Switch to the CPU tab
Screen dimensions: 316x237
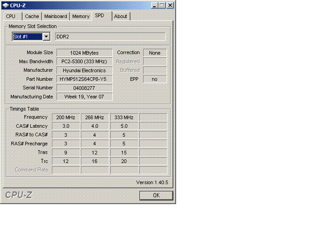(13, 16)
